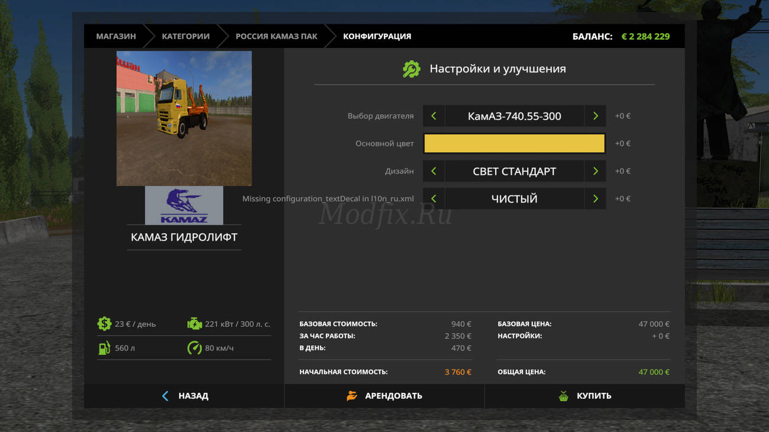Click the KAMAZ truck preview image

point(184,118)
